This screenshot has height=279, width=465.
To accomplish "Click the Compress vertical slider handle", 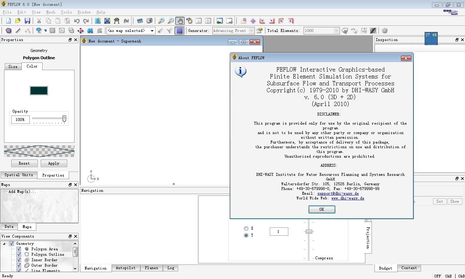I will pyautogui.click(x=309, y=231).
